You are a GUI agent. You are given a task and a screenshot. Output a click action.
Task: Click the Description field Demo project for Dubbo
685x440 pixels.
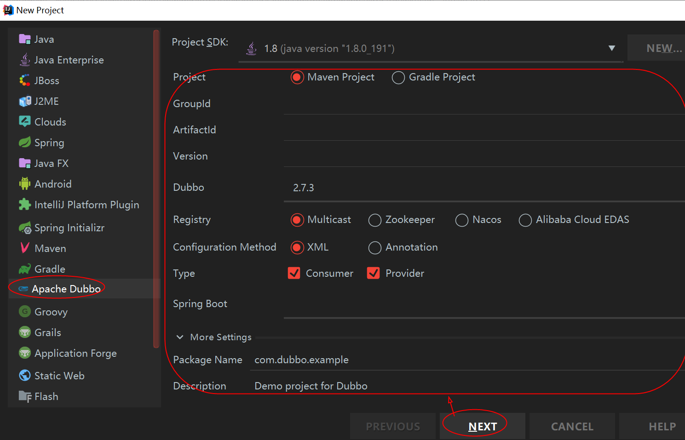[467, 386]
